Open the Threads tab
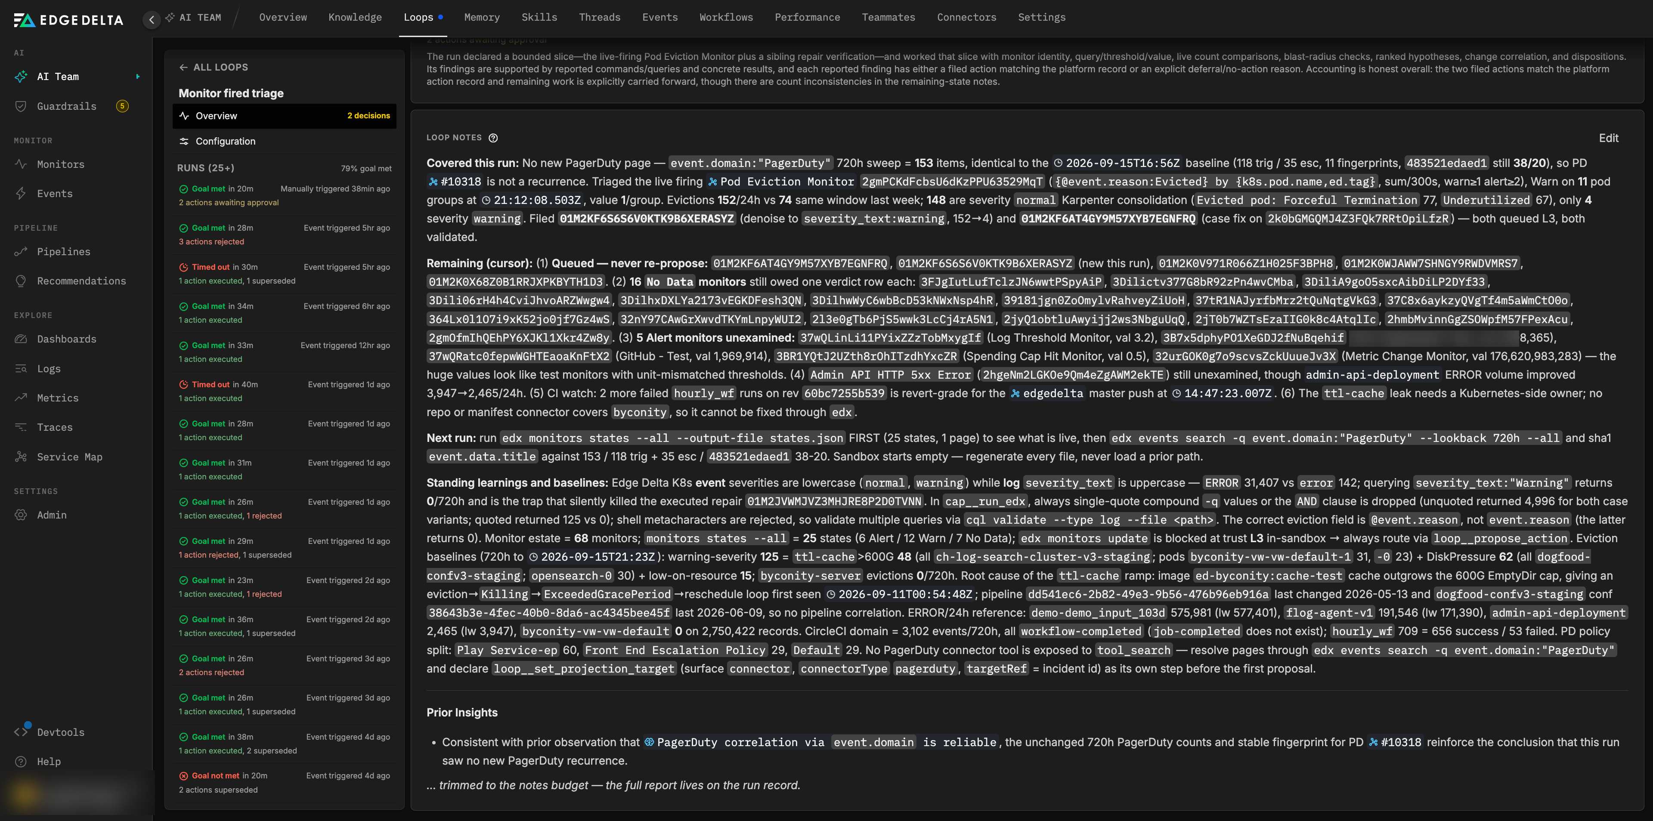The height and width of the screenshot is (821, 1653). click(599, 17)
